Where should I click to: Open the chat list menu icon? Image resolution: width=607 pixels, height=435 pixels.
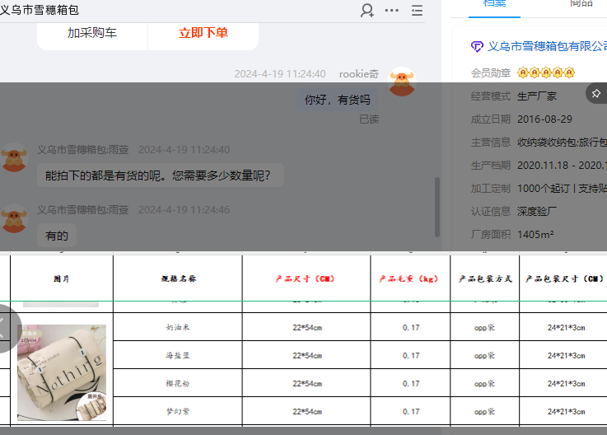[417, 11]
